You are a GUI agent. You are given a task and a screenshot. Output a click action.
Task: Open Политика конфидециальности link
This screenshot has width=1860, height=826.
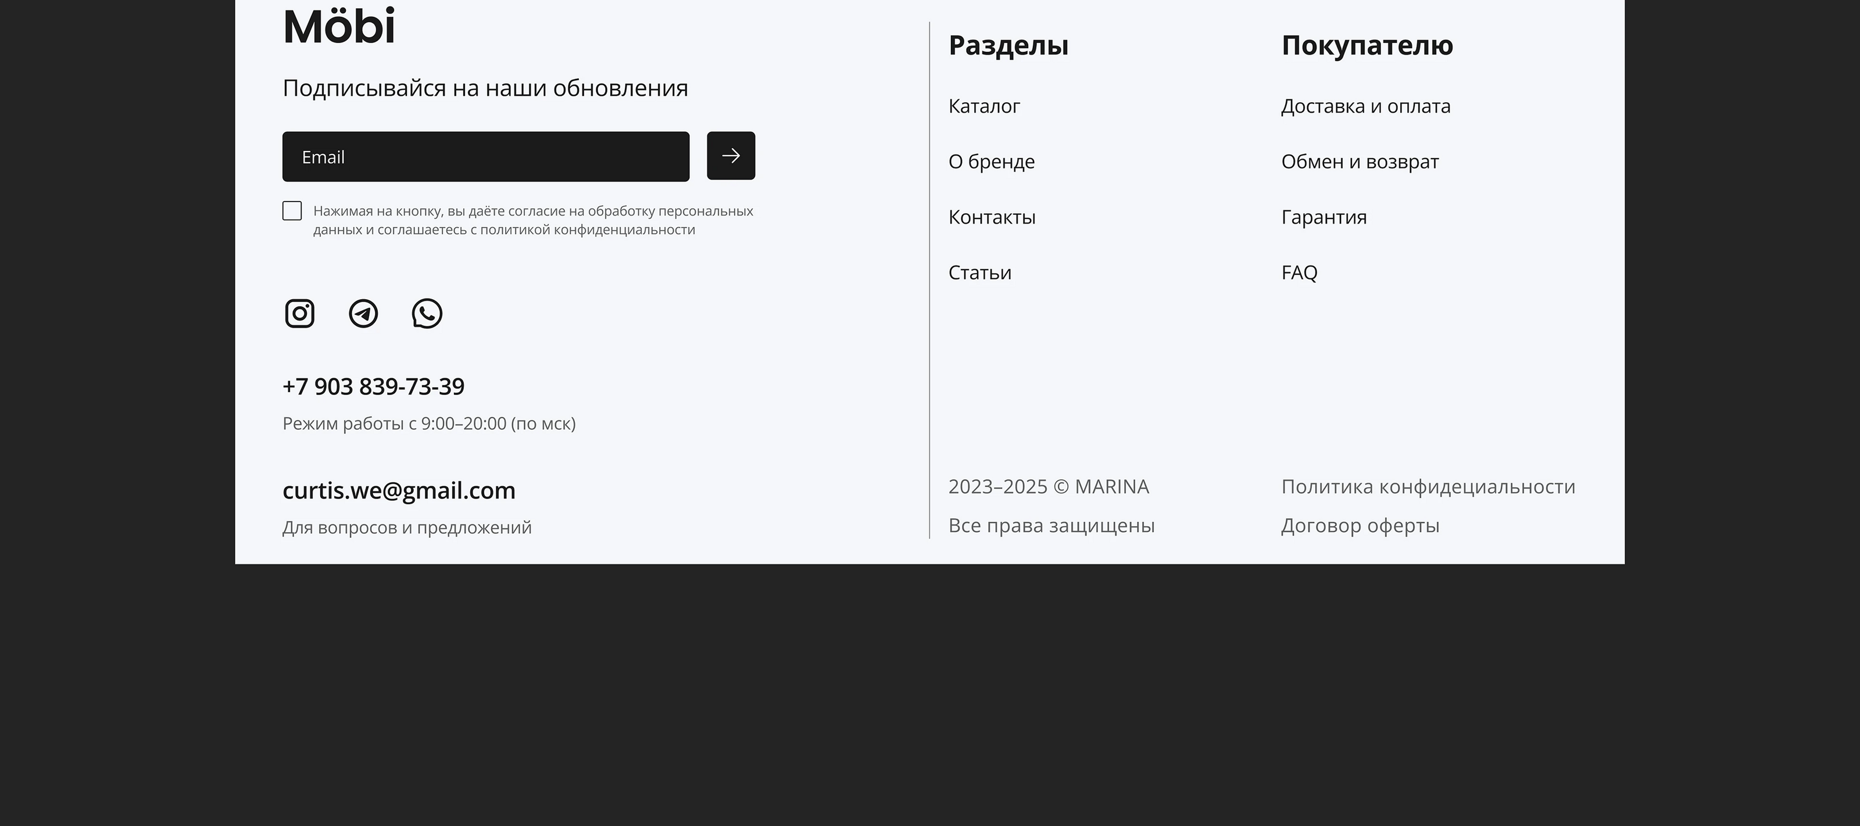tap(1428, 487)
